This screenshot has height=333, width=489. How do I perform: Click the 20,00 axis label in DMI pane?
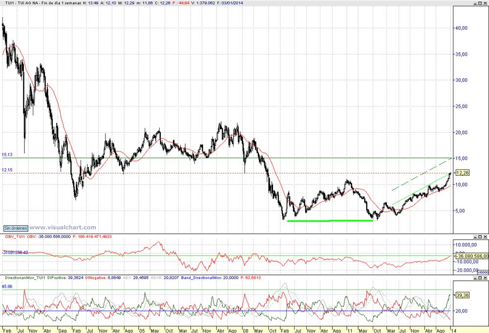[462, 311]
